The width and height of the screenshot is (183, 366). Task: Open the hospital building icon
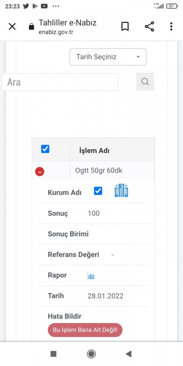point(121,190)
